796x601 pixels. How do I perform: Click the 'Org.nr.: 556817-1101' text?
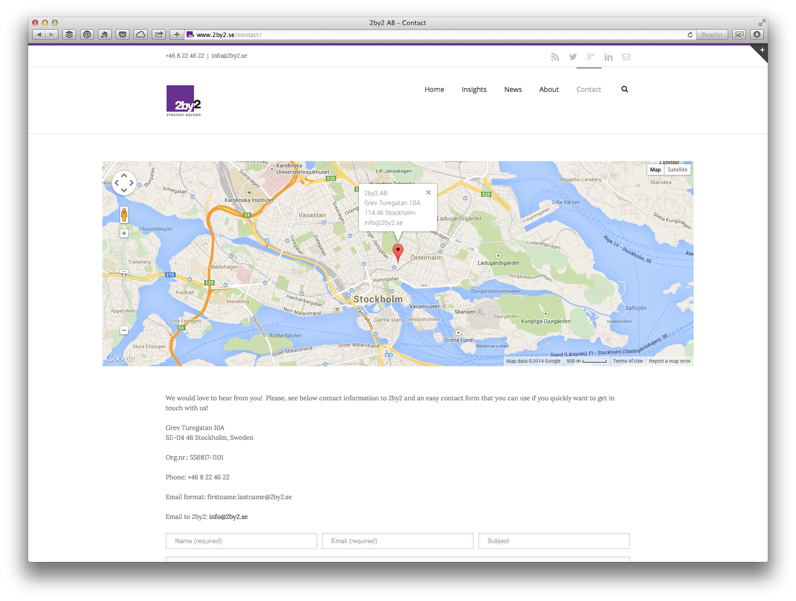tap(194, 457)
